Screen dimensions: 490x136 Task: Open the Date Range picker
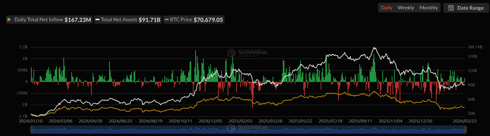click(x=466, y=8)
